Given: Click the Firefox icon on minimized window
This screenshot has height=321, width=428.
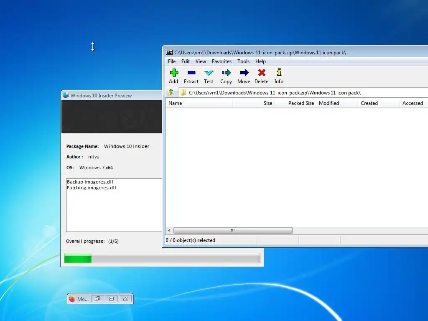Looking at the screenshot, I should [x=72, y=299].
